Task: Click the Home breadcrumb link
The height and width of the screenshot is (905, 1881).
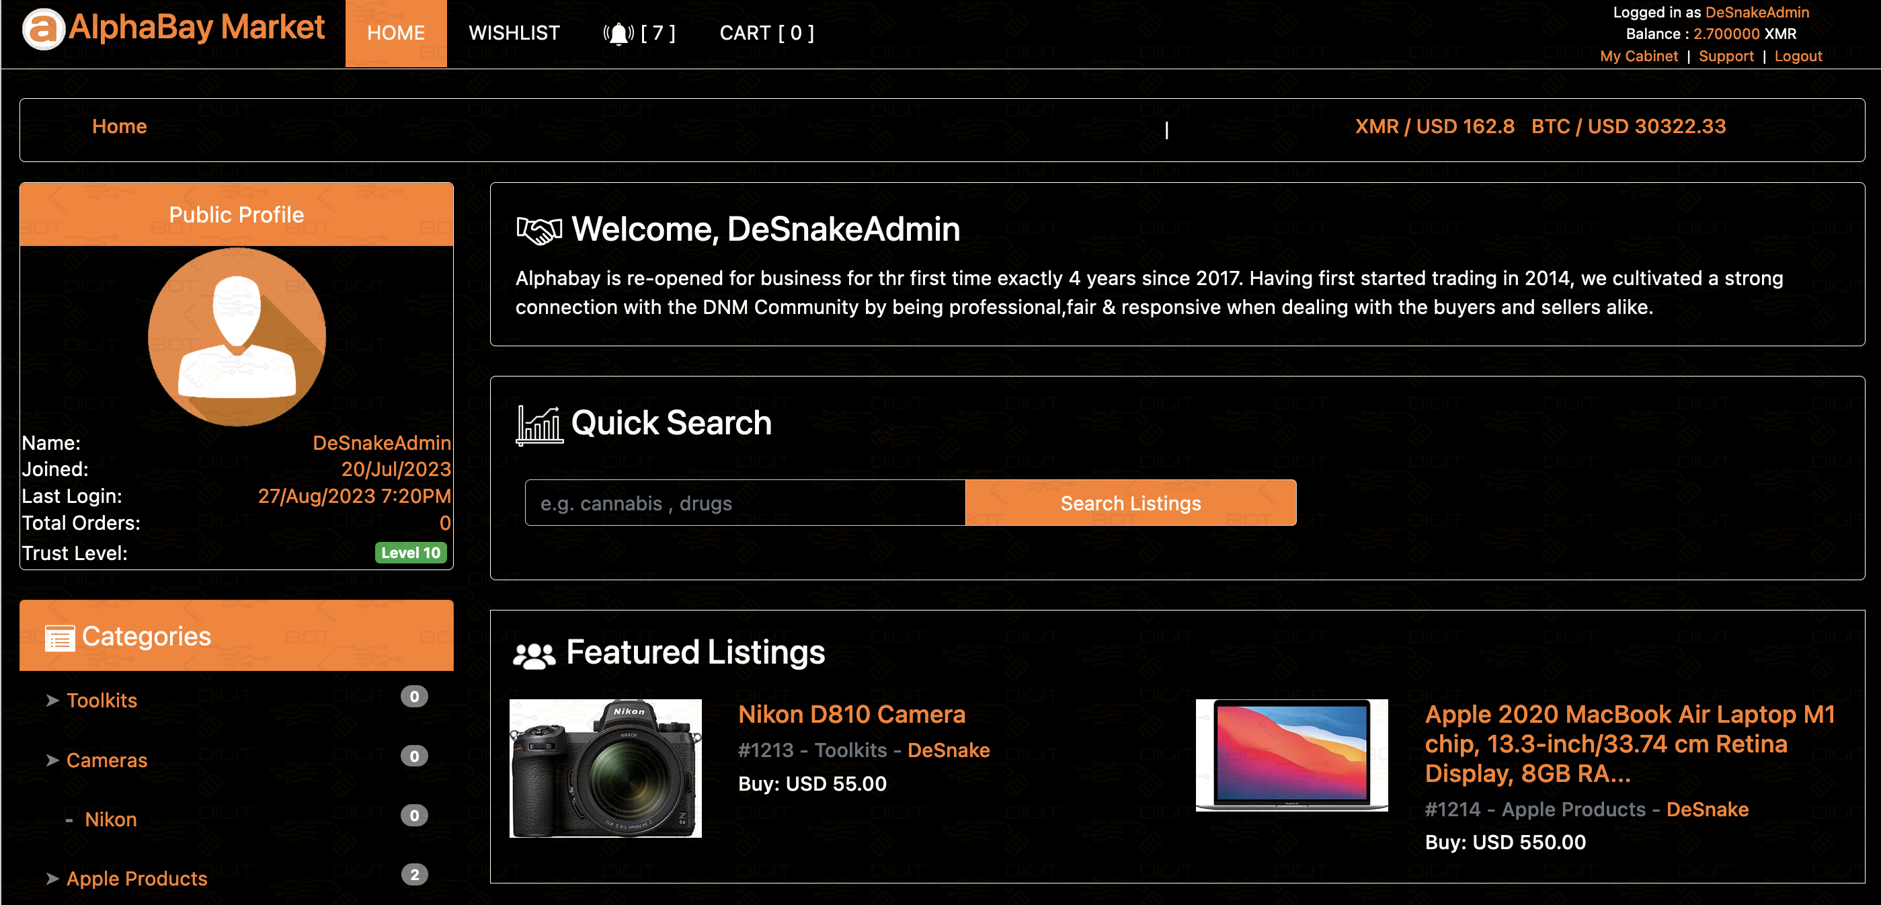Action: [119, 126]
